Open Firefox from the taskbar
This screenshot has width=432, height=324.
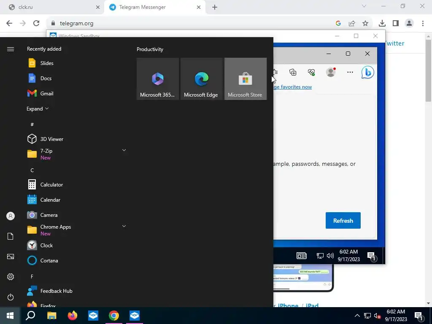[x=73, y=316]
